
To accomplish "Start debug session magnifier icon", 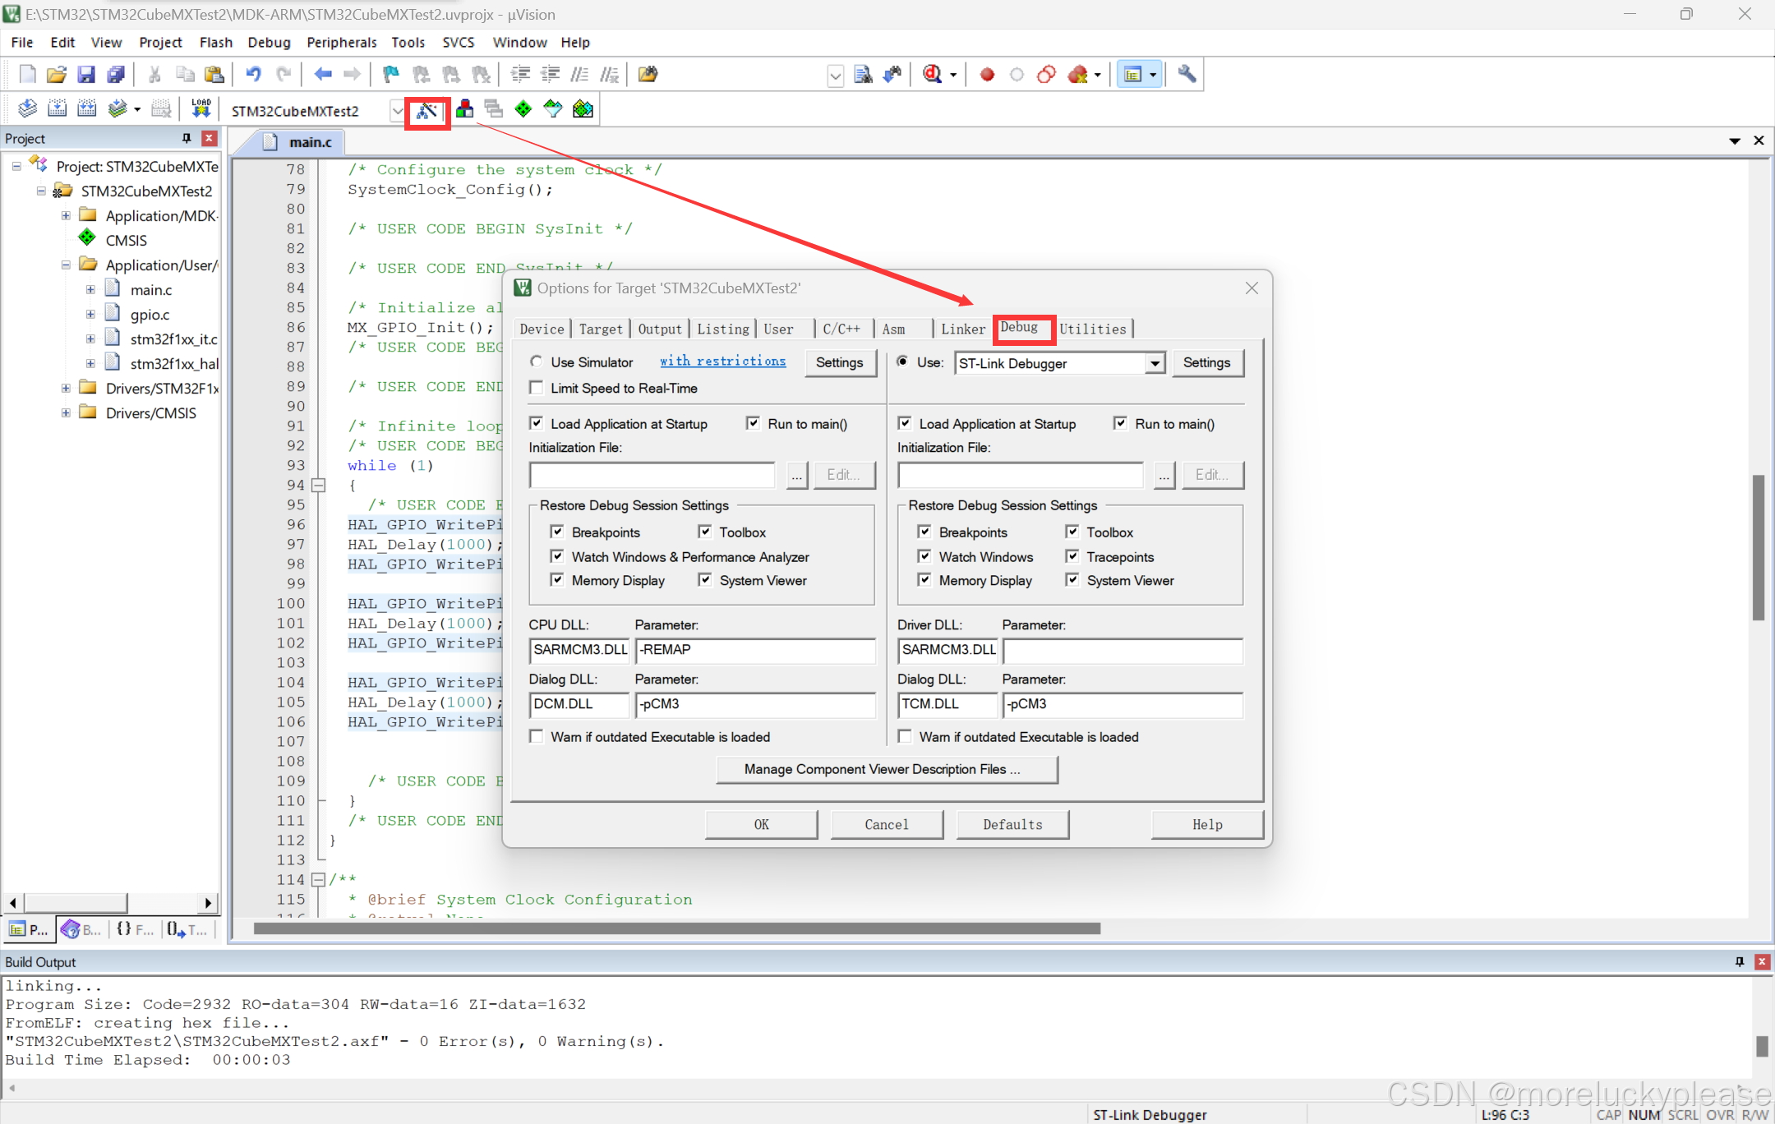I will [x=932, y=75].
